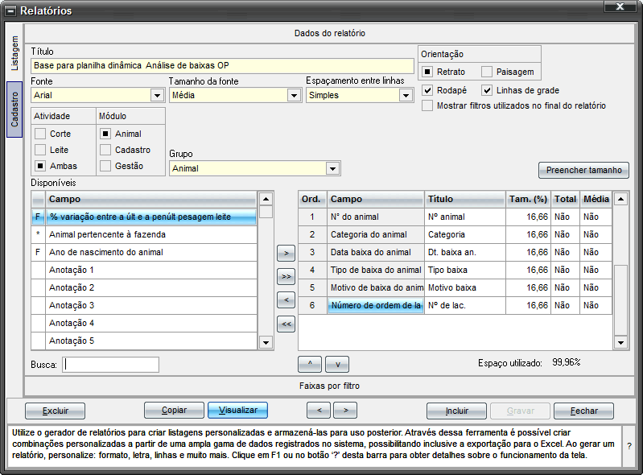
Task: Open Faixas por filtro section
Action: pos(329,386)
